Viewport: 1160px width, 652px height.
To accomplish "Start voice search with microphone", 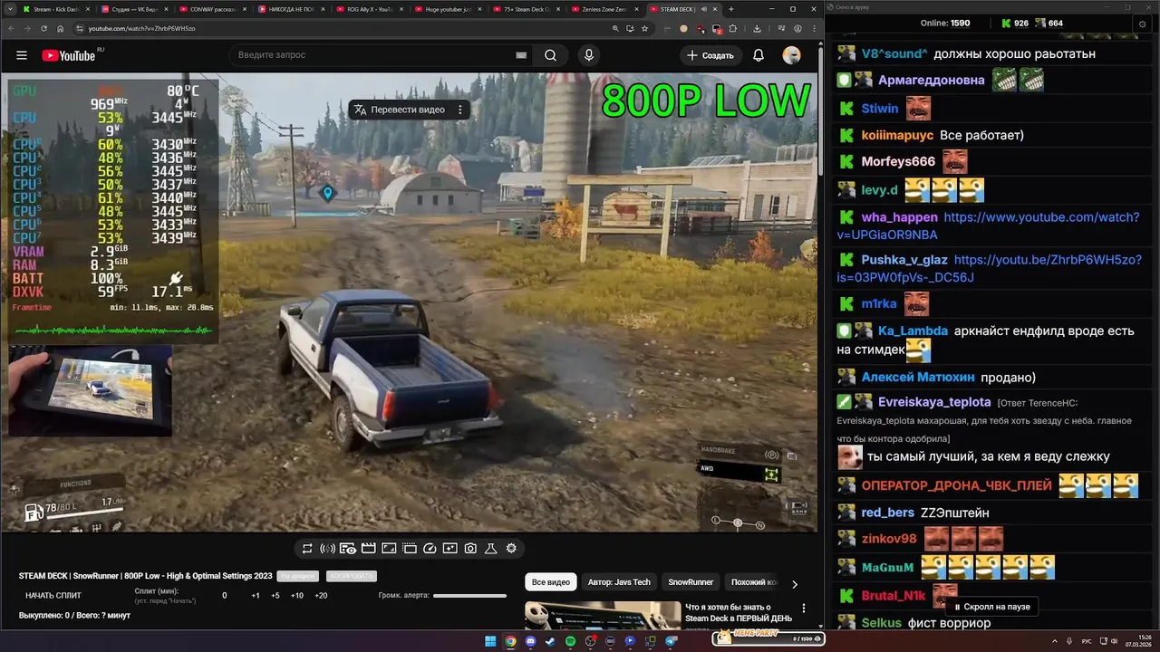I will (x=589, y=55).
